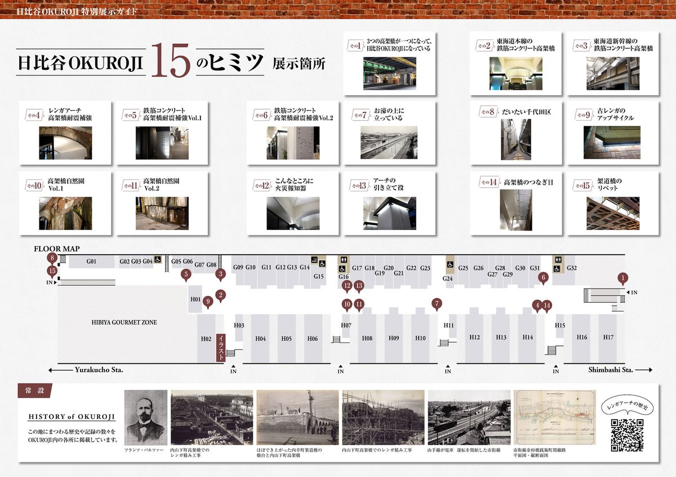Select map pin number 4
Viewport: 676px width, 477px height.
pos(537,306)
